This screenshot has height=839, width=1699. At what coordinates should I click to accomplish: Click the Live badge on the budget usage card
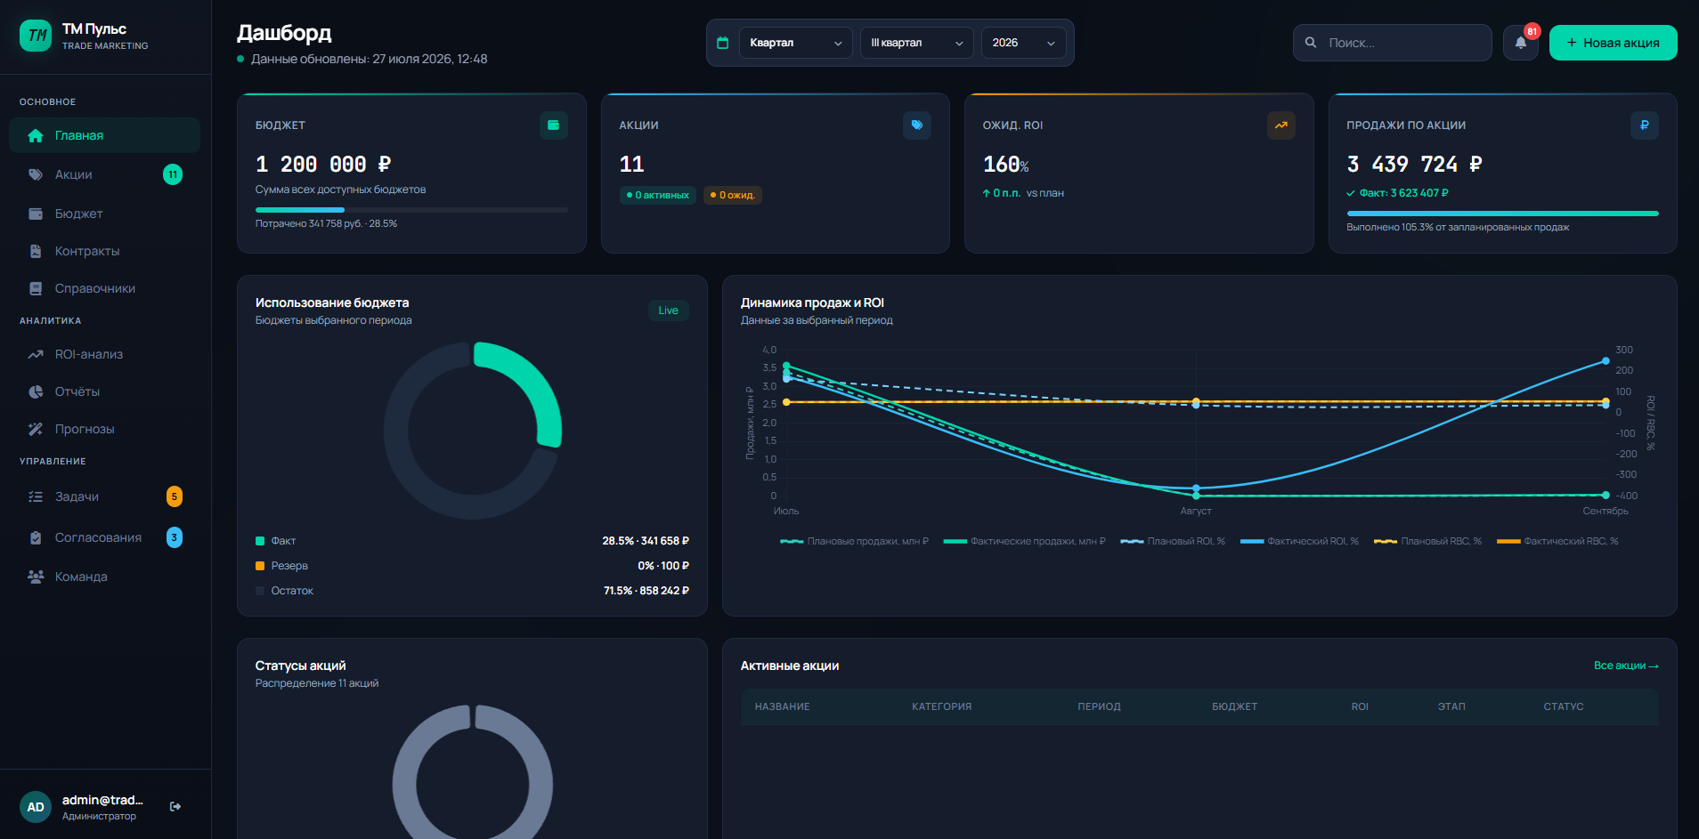668,311
